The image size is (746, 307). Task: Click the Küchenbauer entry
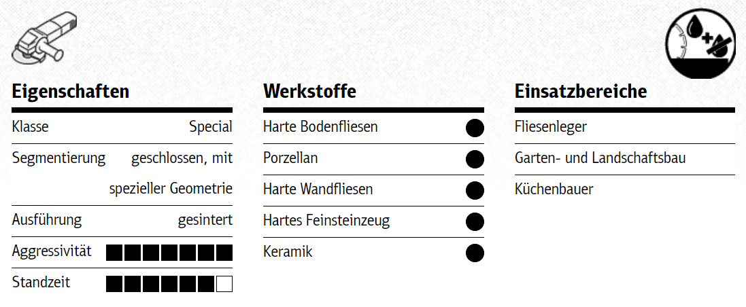pos(554,189)
